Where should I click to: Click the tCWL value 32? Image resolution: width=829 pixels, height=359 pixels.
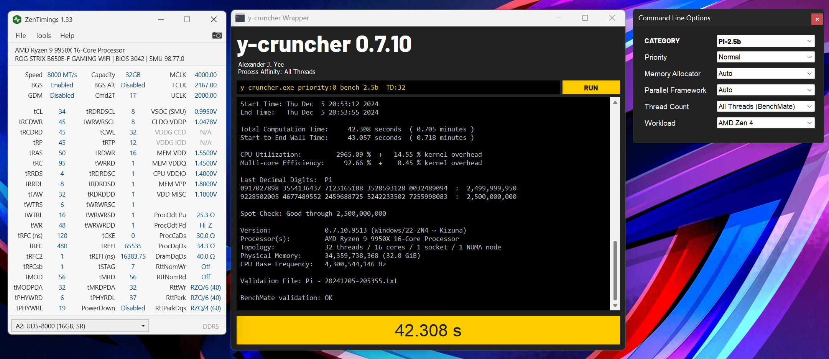tap(133, 132)
